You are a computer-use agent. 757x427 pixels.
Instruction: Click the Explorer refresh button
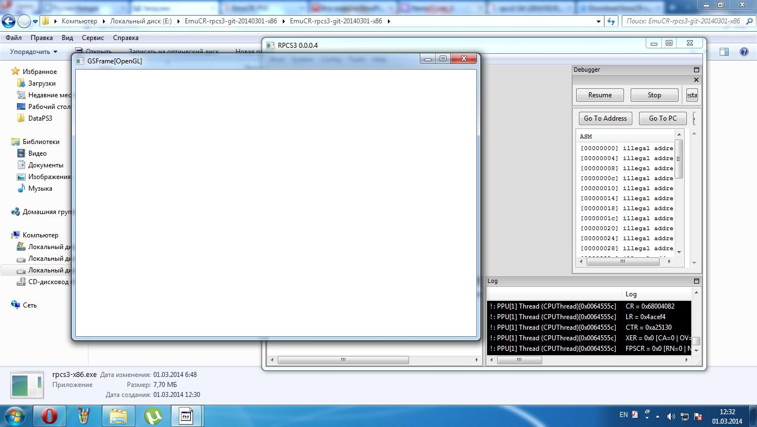(611, 21)
